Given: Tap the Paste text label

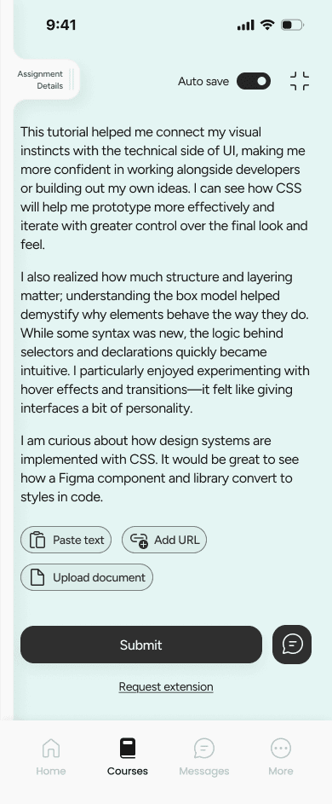Looking at the screenshot, I should pyautogui.click(x=78, y=540).
